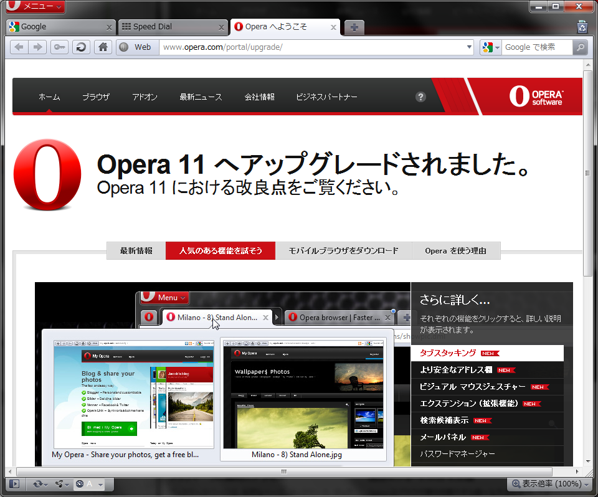Screen dimensions: 598x497
Task: Click the large red Opera O logo
Action: [47, 174]
